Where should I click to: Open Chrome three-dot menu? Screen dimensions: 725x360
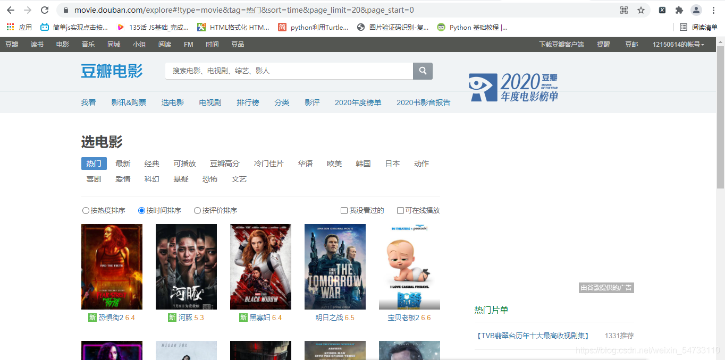coord(713,10)
